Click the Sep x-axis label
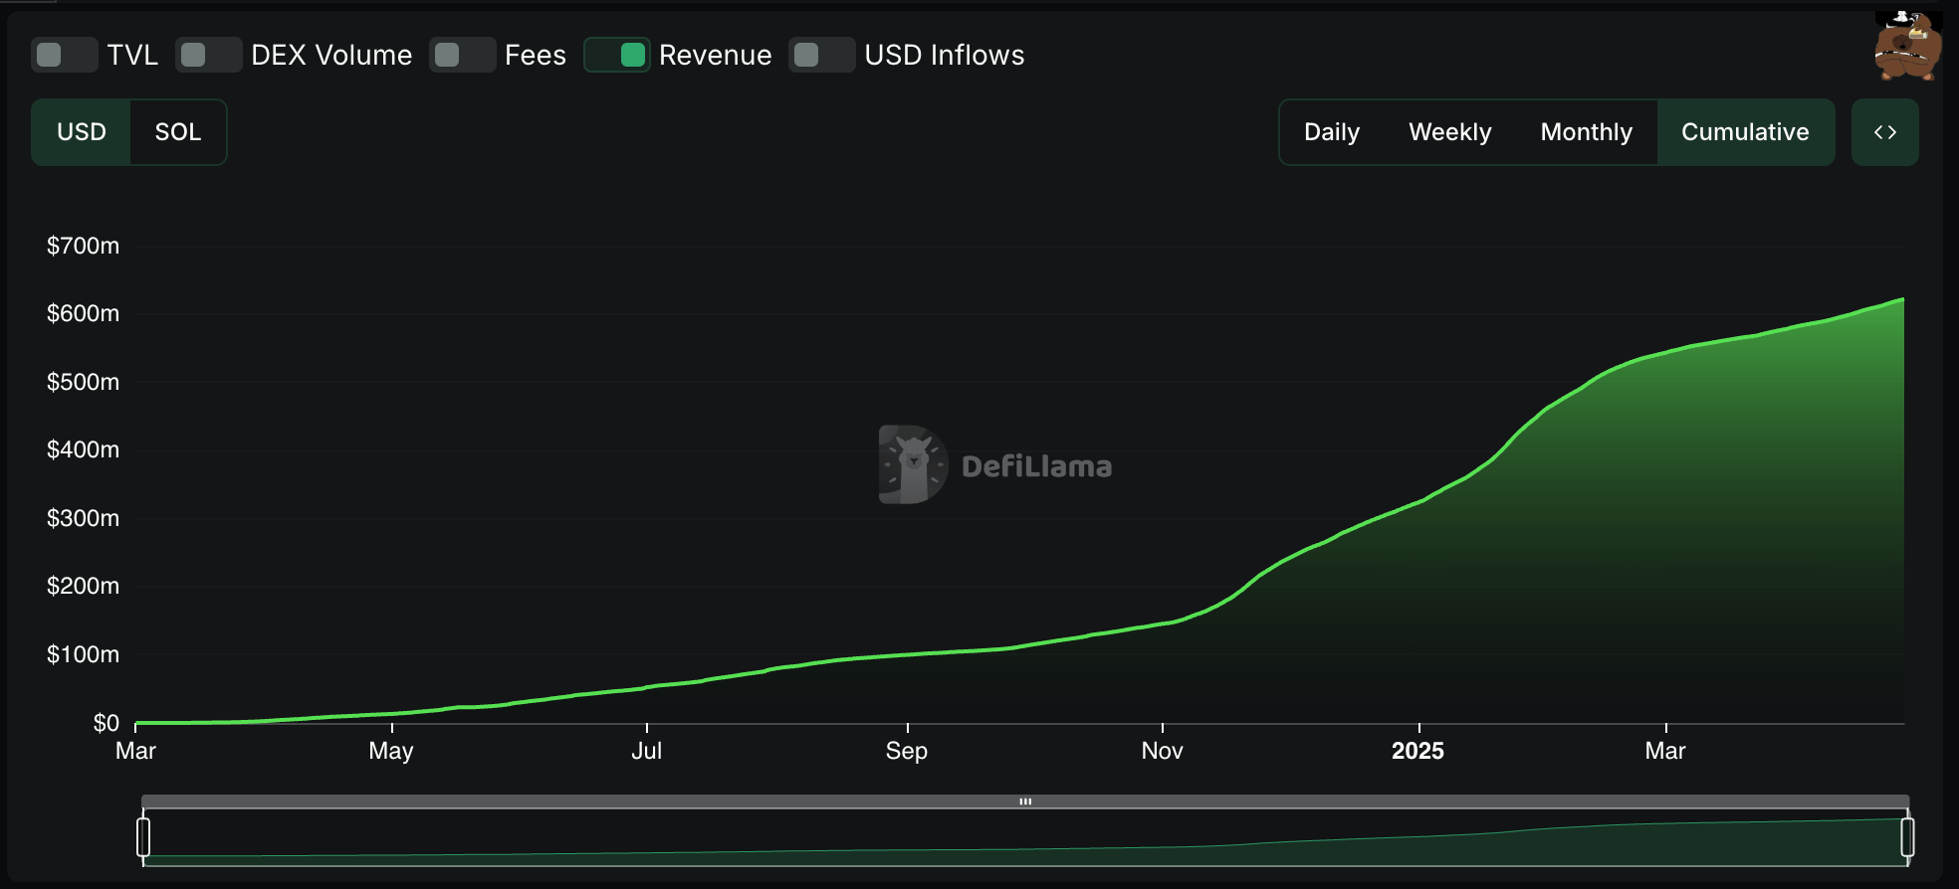The image size is (1959, 889). (x=907, y=751)
